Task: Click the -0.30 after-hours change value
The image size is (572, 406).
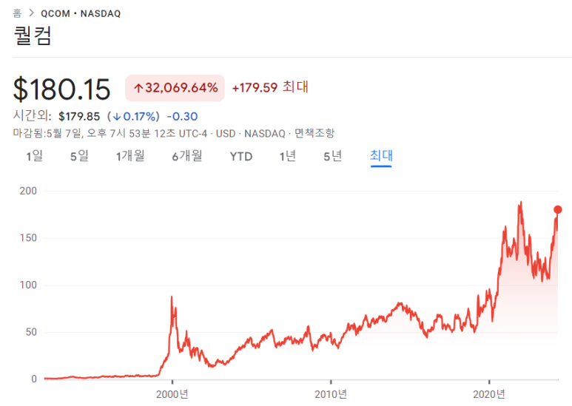Action: point(182,117)
